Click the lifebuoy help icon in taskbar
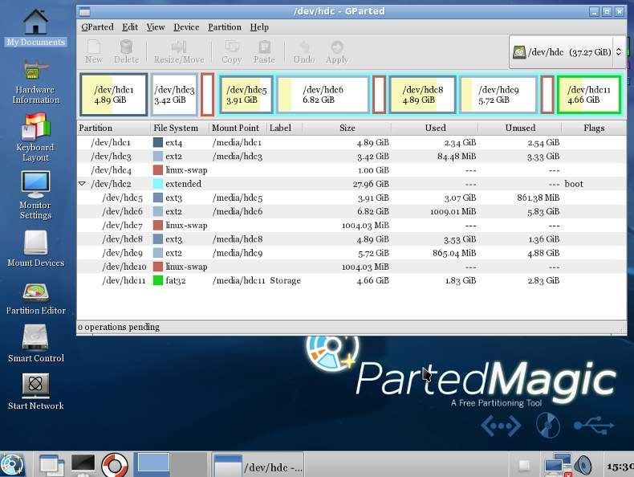This screenshot has height=477, width=634. point(115,465)
